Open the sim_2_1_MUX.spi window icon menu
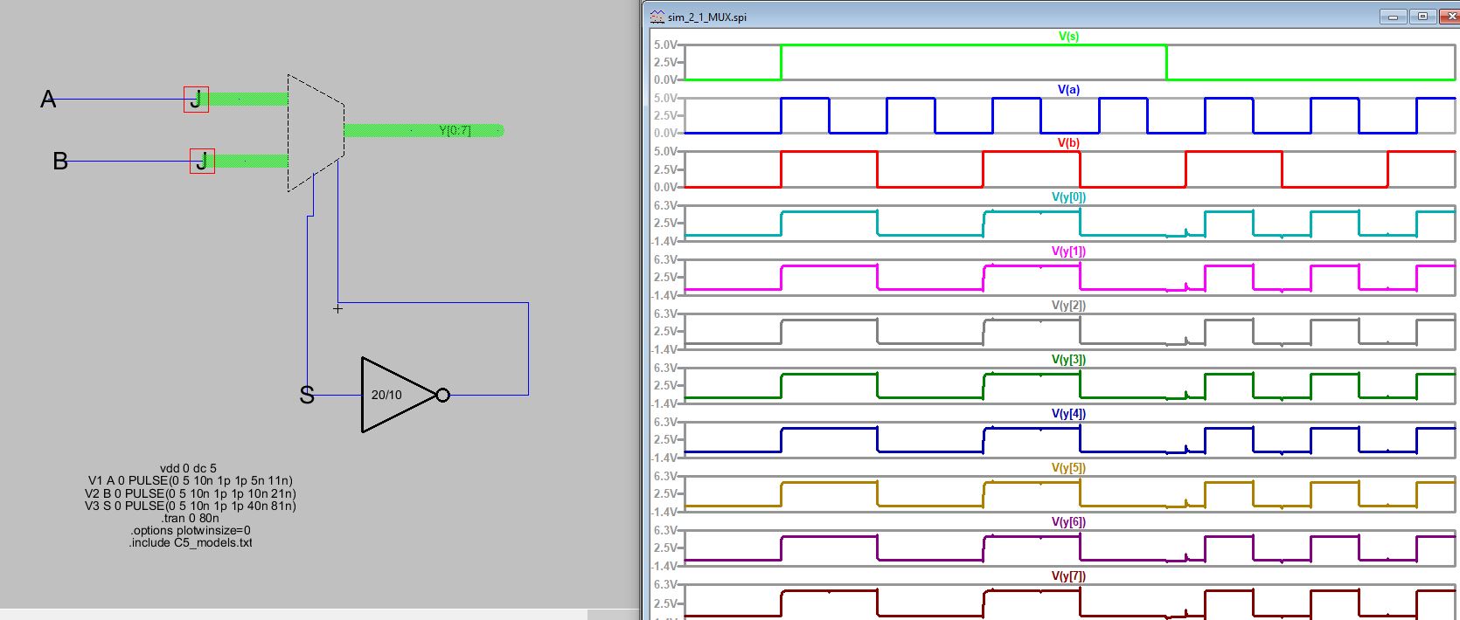This screenshot has width=1460, height=620. coord(657,17)
